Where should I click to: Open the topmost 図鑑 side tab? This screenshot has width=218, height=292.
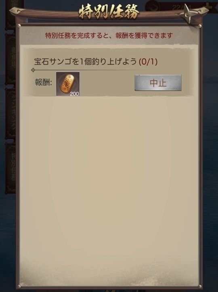pos(11,14)
